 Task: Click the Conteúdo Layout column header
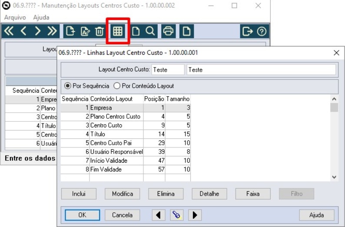pyautogui.click(x=116, y=99)
